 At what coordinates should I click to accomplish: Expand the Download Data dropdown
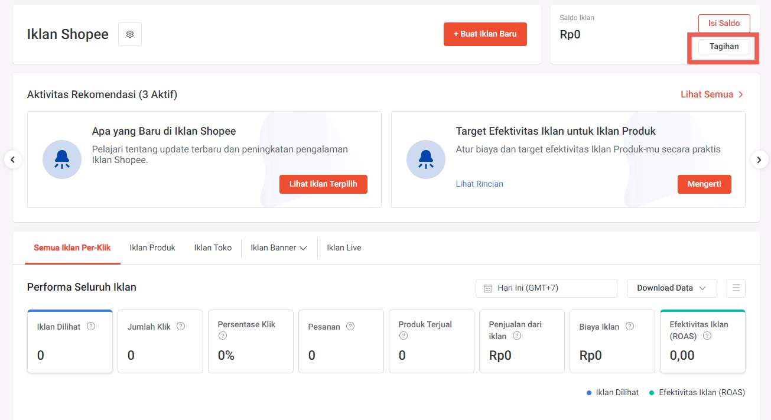pos(672,288)
